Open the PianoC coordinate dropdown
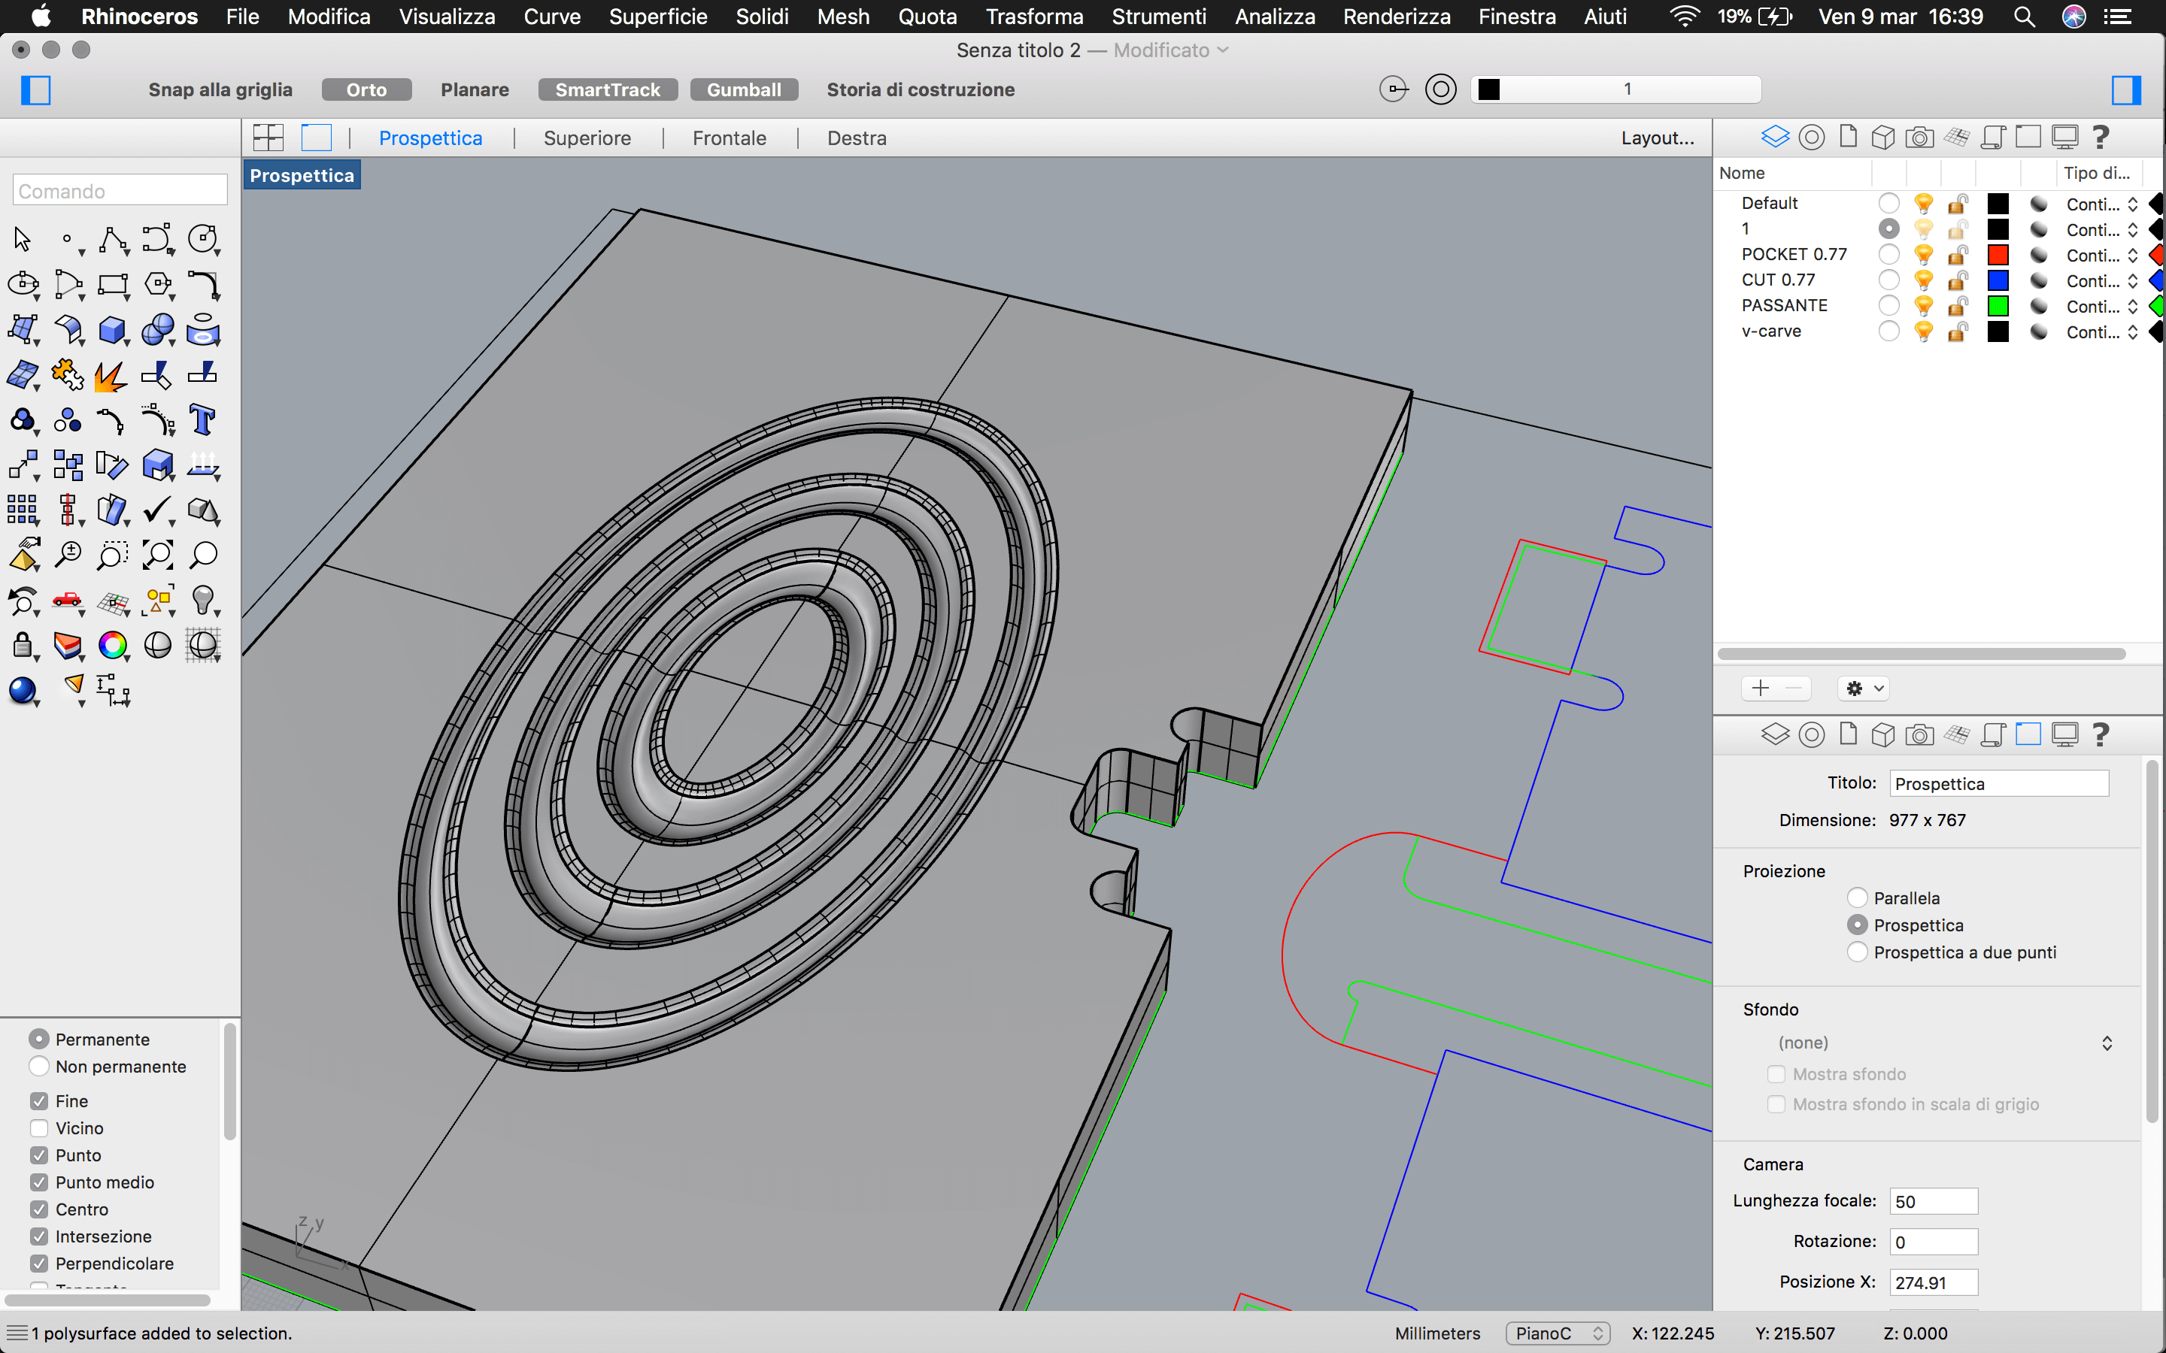 click(1558, 1333)
